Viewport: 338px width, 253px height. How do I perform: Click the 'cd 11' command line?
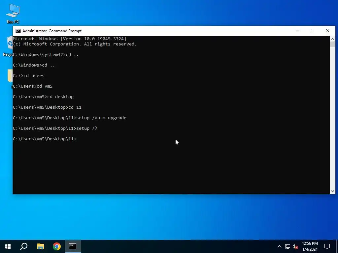click(47, 107)
